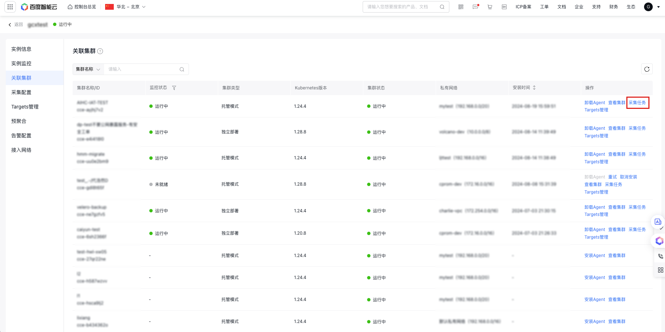Click 取消安装 for the 未就绪 cluster
The image size is (665, 332).
click(629, 177)
